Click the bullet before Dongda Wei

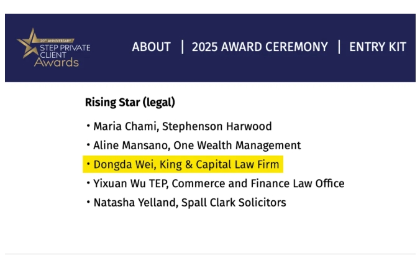point(88,165)
